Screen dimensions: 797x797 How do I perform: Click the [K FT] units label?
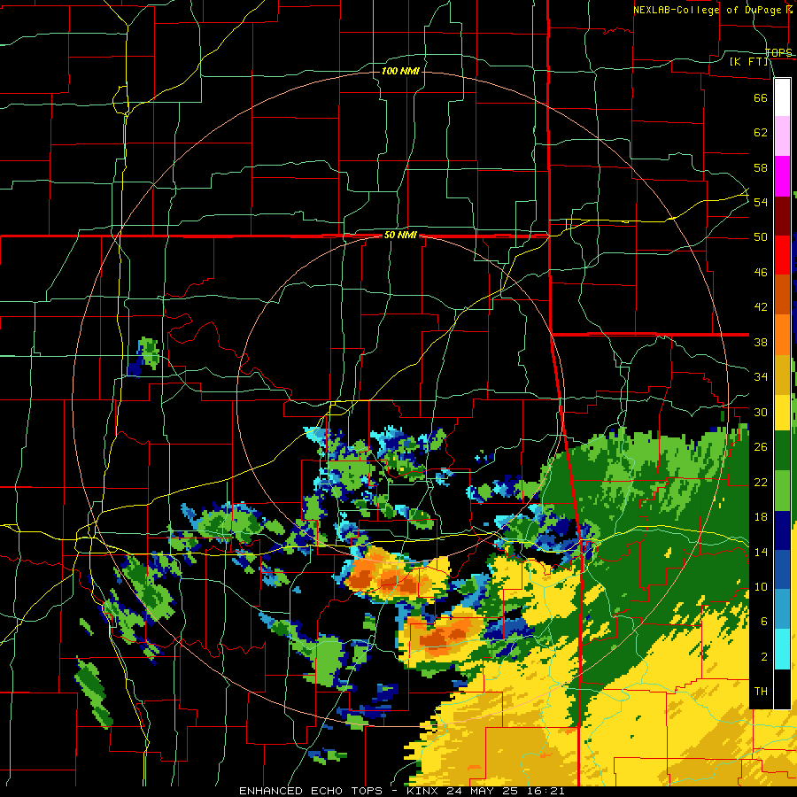click(748, 61)
